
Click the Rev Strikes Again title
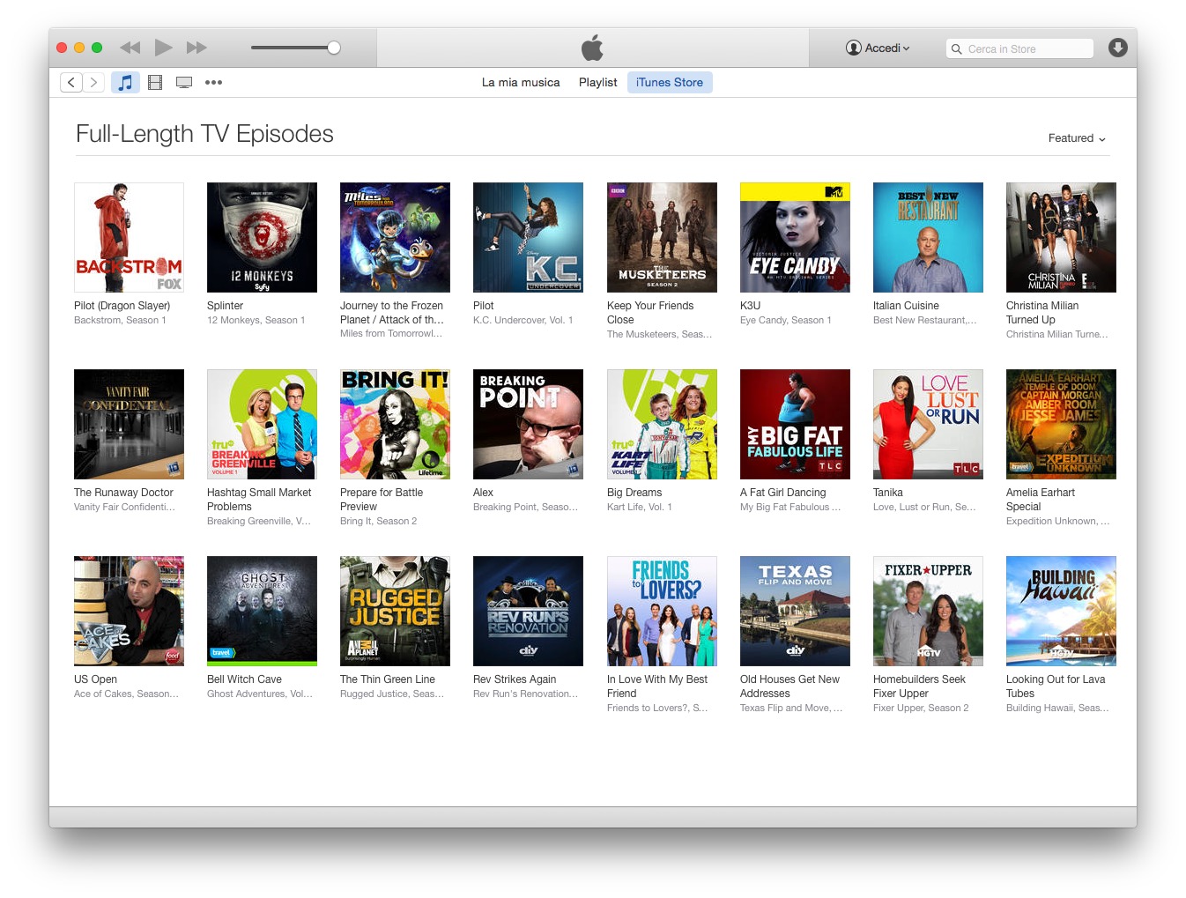tap(515, 679)
